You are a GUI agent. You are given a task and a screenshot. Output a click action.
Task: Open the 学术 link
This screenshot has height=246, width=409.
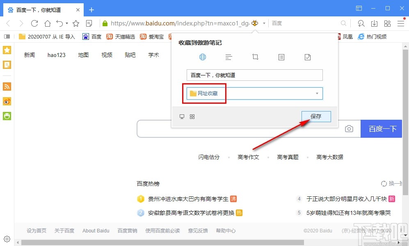(154, 55)
